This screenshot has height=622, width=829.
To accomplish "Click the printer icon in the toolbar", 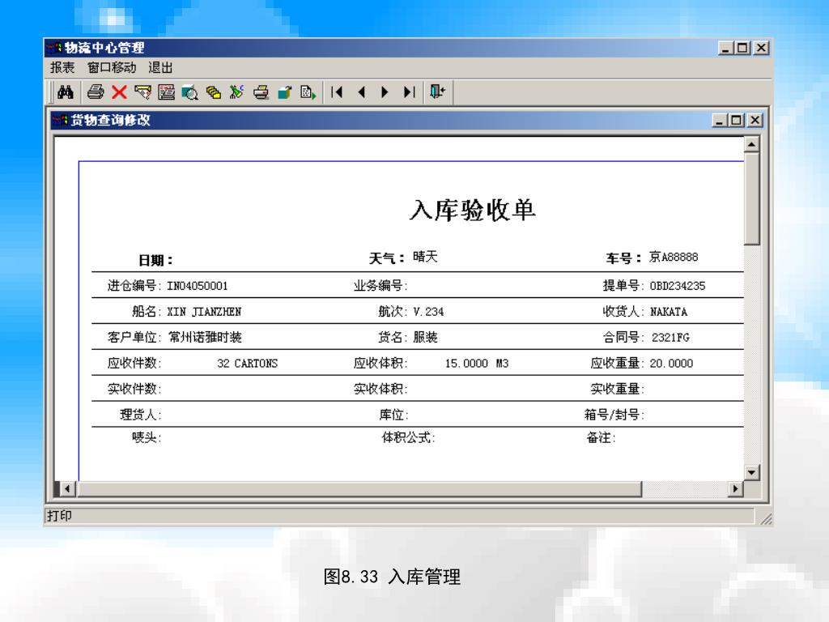I will coord(96,92).
